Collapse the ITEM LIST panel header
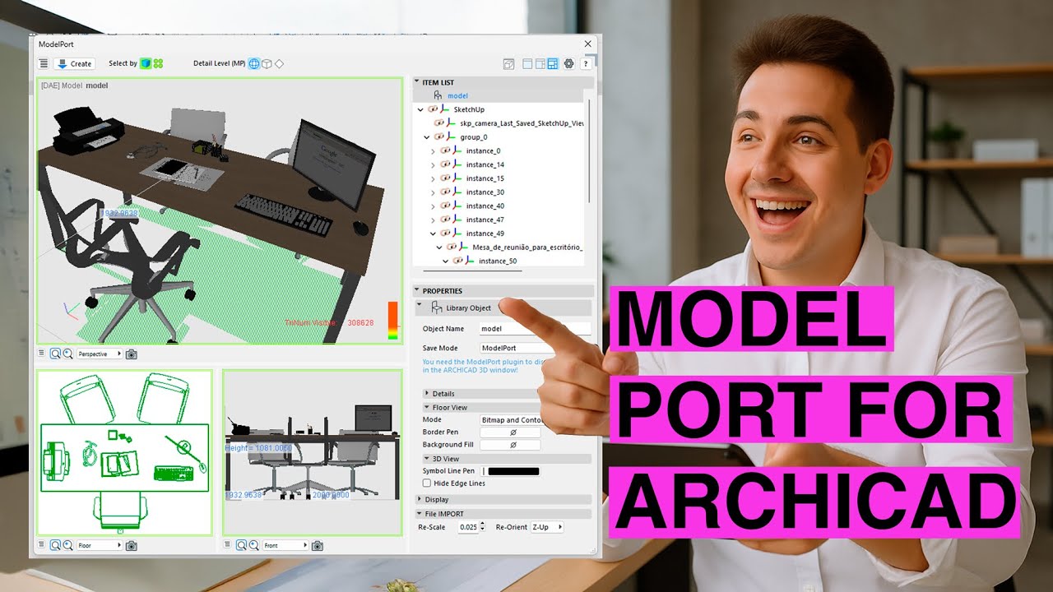 tap(503, 82)
